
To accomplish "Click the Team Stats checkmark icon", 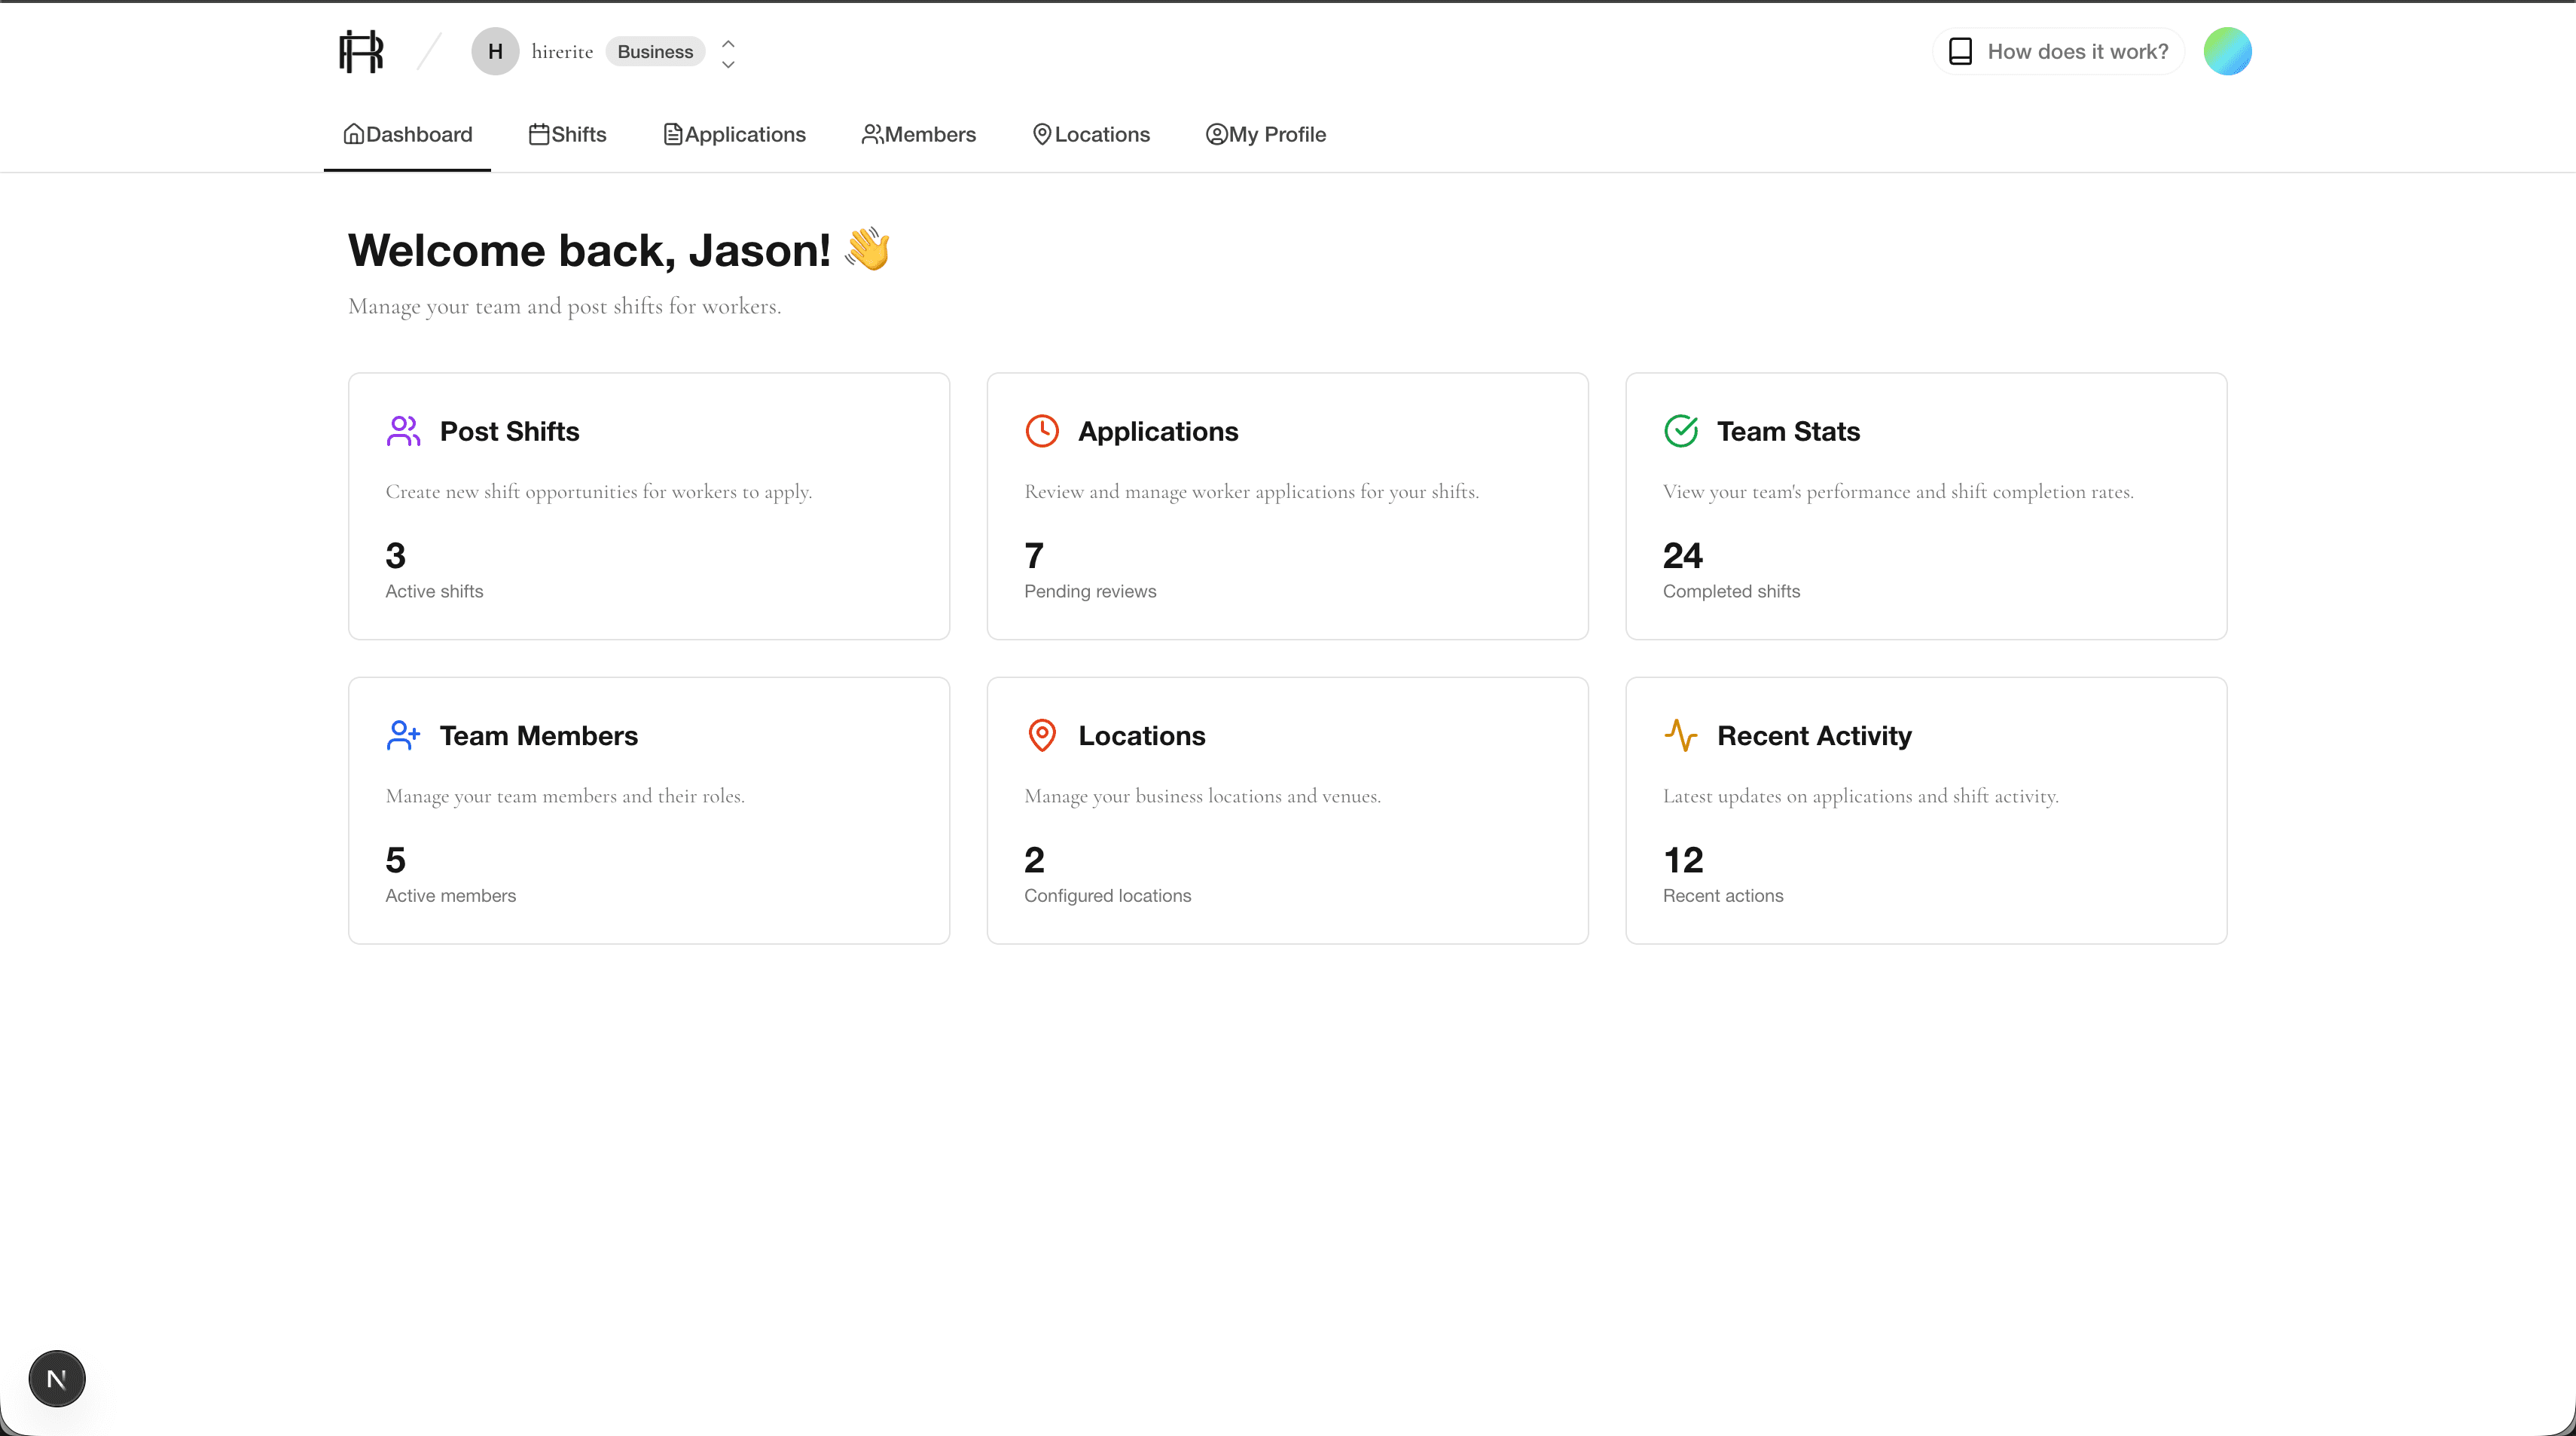I will click(x=1681, y=431).
